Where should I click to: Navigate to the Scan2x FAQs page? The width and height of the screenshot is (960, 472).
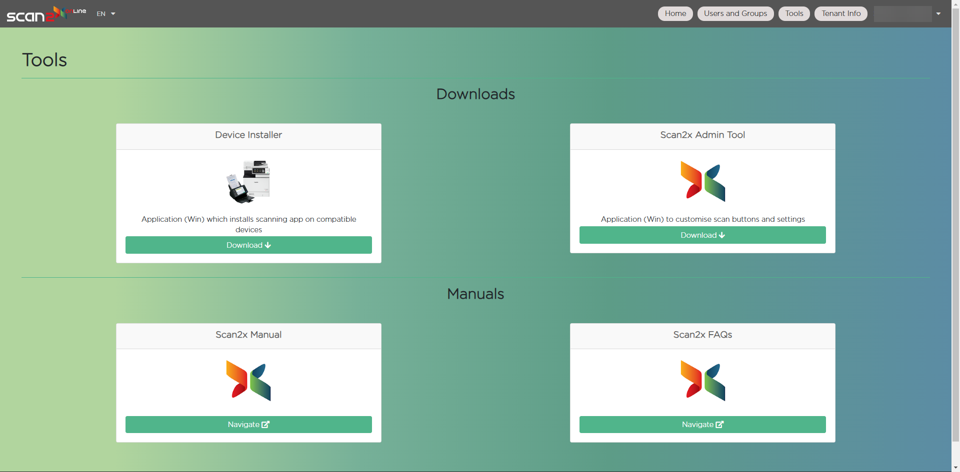pos(702,425)
